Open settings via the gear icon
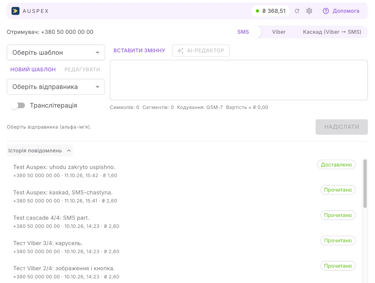This screenshot has width=375, height=283. pyautogui.click(x=309, y=11)
